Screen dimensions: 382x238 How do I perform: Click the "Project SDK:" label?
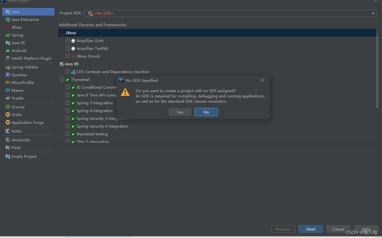coord(70,13)
